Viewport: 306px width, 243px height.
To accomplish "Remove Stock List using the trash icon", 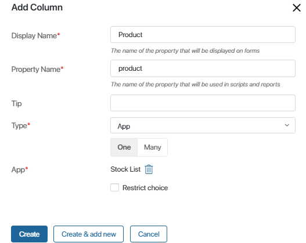I will tap(149, 169).
